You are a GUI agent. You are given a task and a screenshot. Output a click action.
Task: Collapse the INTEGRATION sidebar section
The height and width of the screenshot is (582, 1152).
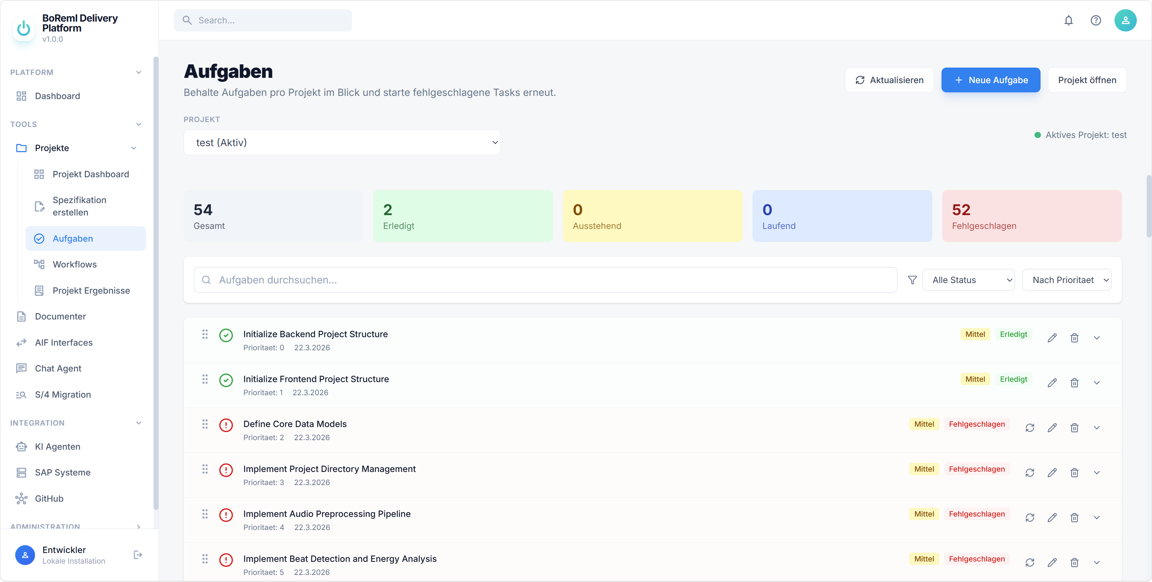coord(139,423)
